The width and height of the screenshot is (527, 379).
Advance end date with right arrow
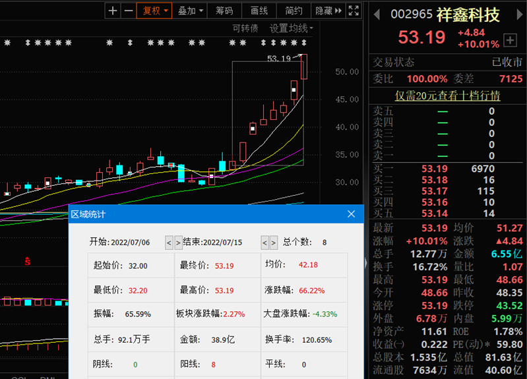coord(274,243)
